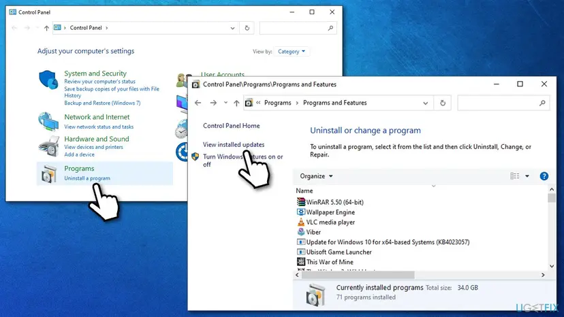Select Update for Windows 10 KB4023057 entry
Viewport: 564px width, 317px height.
coord(388,242)
